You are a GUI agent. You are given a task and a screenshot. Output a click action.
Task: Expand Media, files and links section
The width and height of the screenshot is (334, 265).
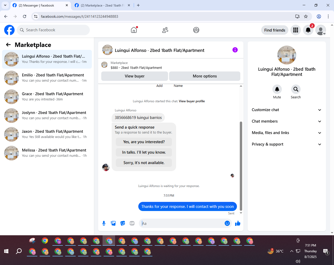(x=287, y=133)
